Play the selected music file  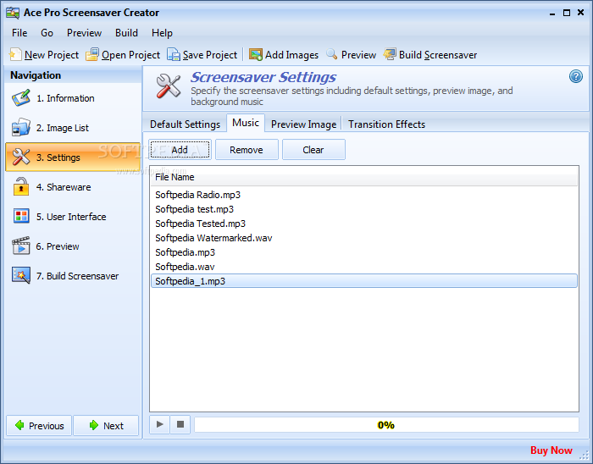tap(159, 424)
